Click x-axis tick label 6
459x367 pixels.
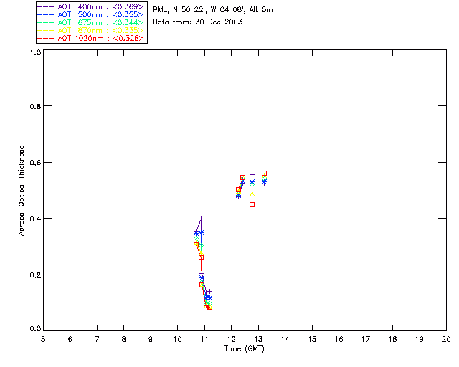click(70, 340)
